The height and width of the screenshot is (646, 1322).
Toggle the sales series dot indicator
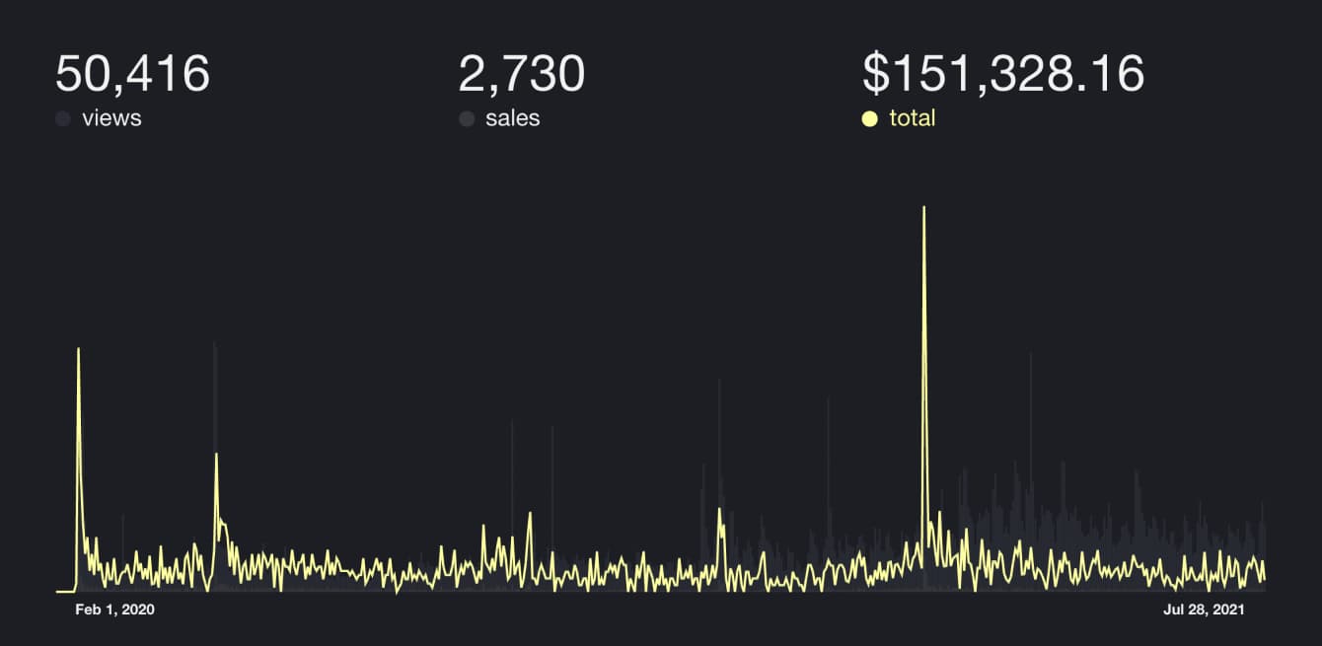467,119
